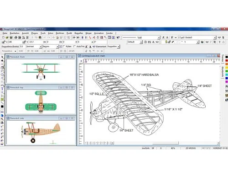Open the Zentriert alignment dropdown
The width and height of the screenshot is (228, 176).
41,47
